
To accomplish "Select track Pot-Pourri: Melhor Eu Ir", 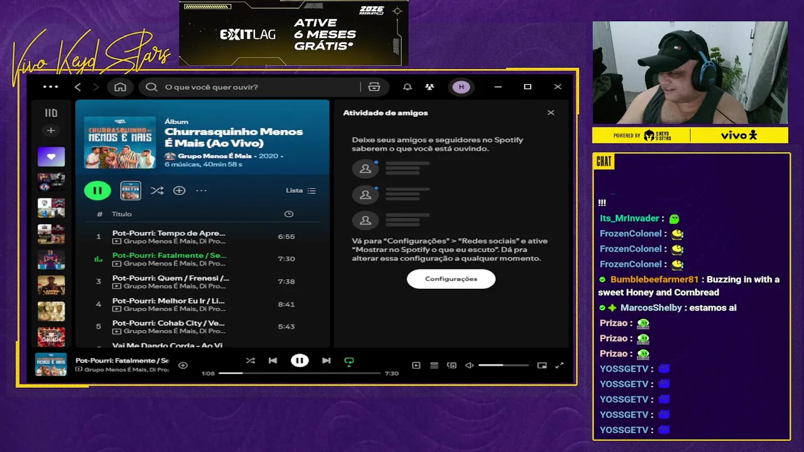I will 202,304.
